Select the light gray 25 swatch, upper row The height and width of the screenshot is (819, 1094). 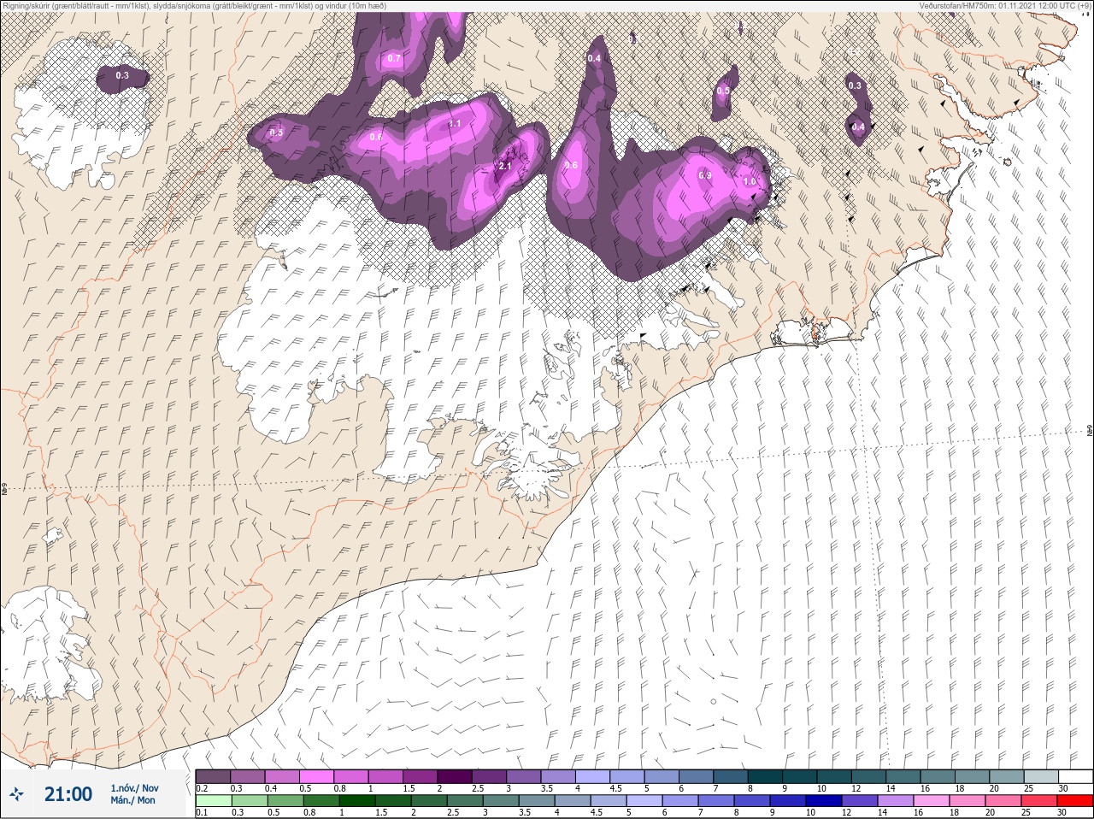[x=1040, y=775]
